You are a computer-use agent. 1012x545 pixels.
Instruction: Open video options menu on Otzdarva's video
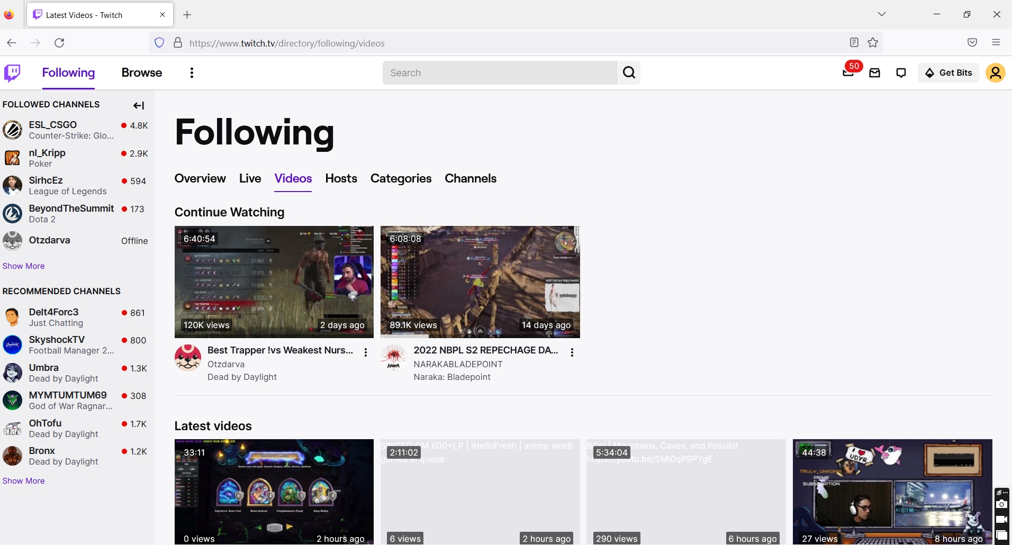coord(366,352)
